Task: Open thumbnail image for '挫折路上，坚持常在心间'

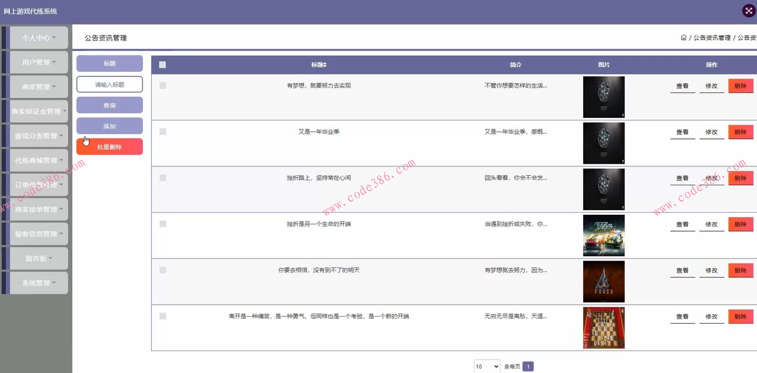Action: (x=604, y=189)
